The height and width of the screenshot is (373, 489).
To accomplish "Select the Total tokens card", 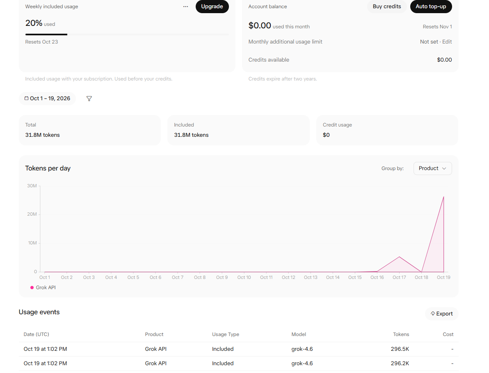I will click(90, 130).
